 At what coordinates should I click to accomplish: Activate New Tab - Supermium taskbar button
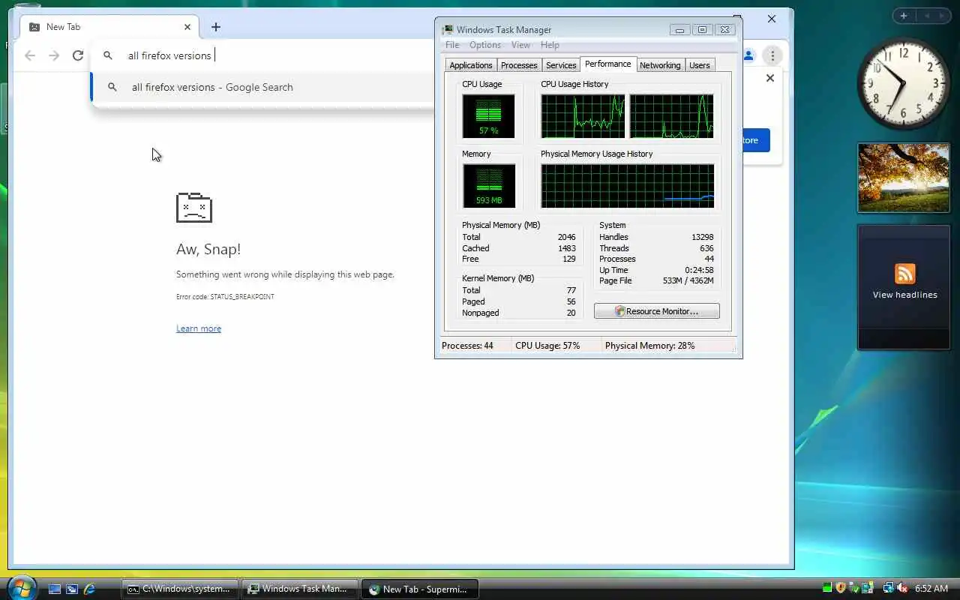(x=419, y=589)
